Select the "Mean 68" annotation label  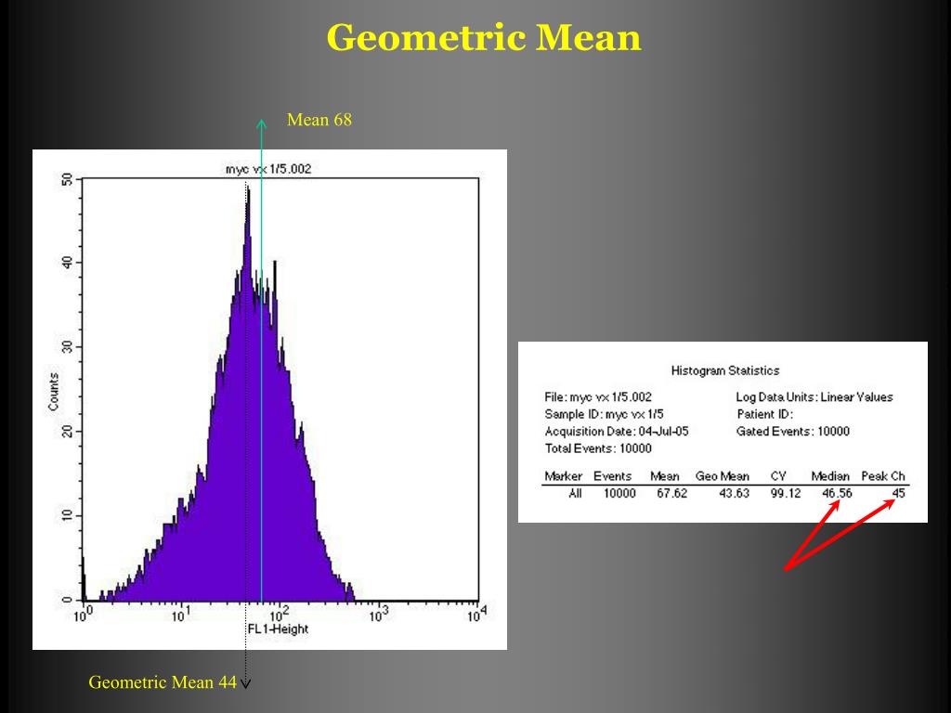[319, 120]
